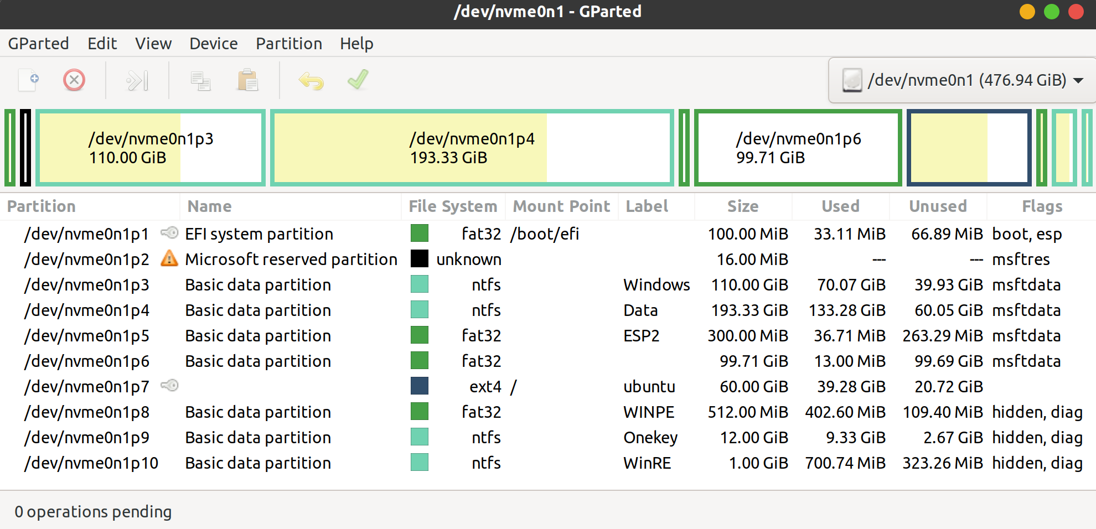Select the nvme0n1p4 block in disk map
The width and height of the screenshot is (1096, 529).
point(472,148)
